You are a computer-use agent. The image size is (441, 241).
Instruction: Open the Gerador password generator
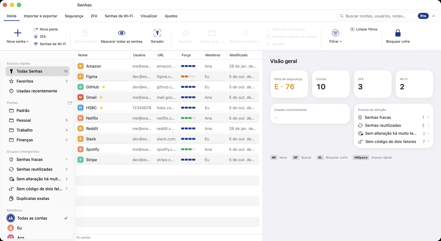pyautogui.click(x=157, y=36)
